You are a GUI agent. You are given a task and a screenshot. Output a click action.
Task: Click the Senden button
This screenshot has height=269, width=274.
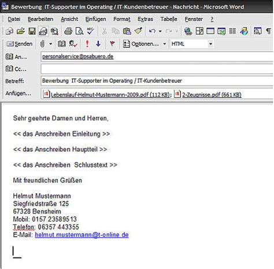(x=19, y=44)
